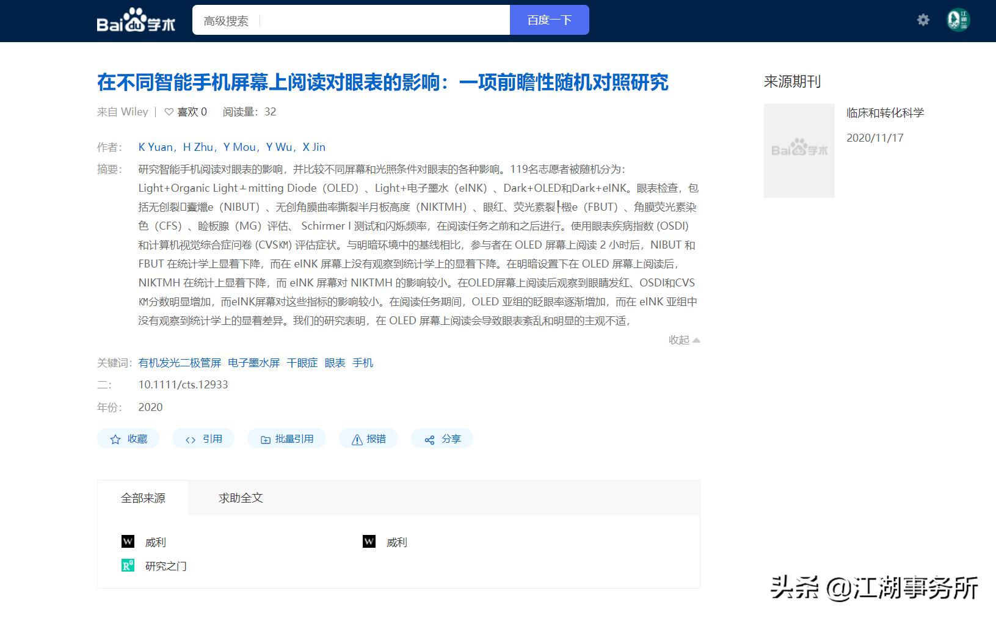Image resolution: width=996 pixels, height=618 pixels.
Task: Click inside the search input box
Action: [x=379, y=20]
